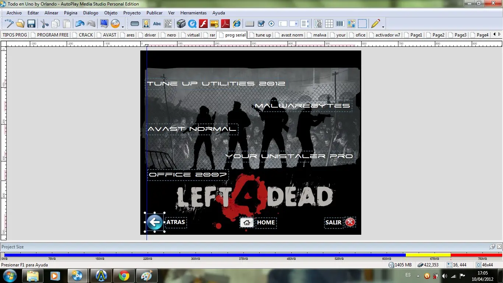Screen dimensions: 503x283
Task: Switch to the CRACK page tab
Action: click(85, 35)
